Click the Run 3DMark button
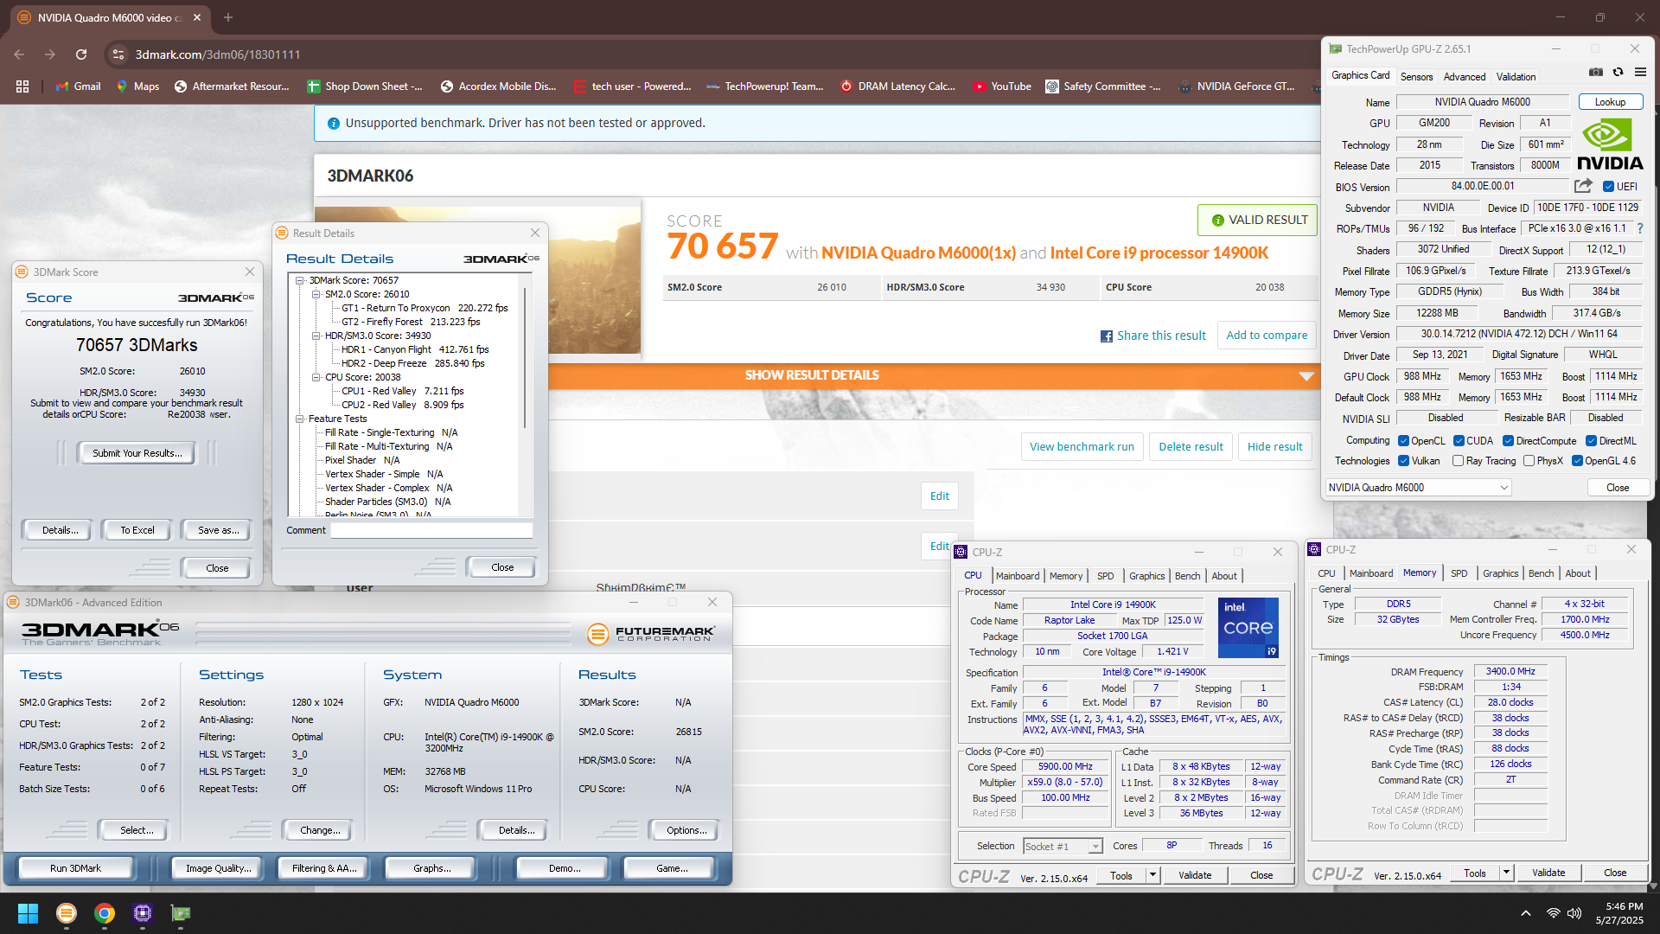1660x934 pixels. (75, 868)
